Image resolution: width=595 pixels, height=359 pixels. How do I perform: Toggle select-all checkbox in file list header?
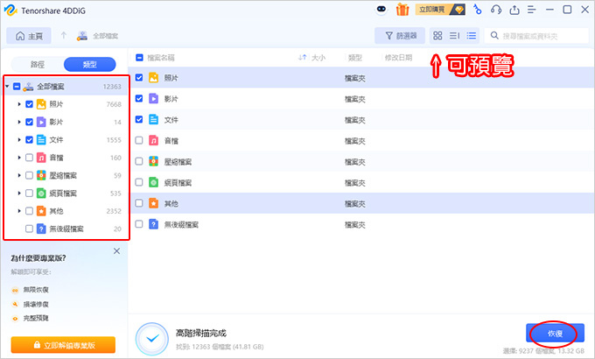tap(139, 58)
